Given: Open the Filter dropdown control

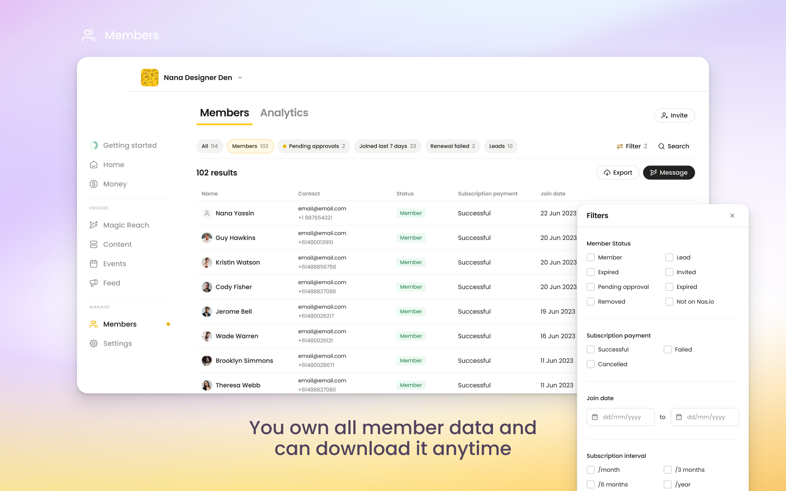Looking at the screenshot, I should tap(632, 146).
